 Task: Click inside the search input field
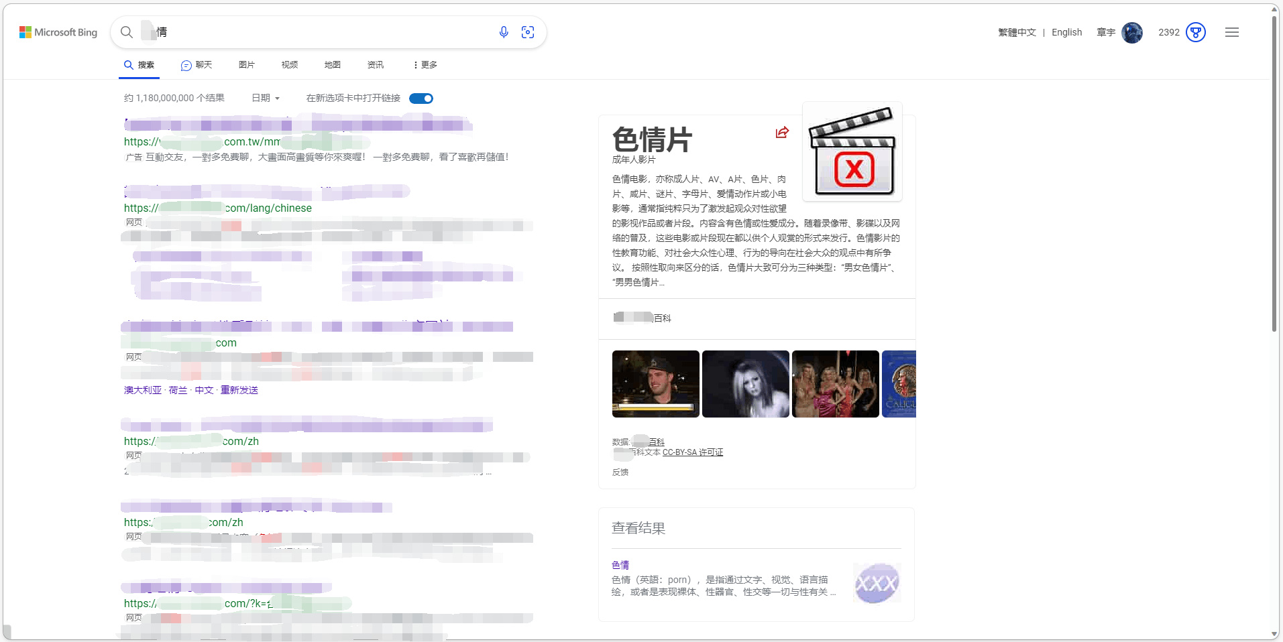(x=302, y=31)
